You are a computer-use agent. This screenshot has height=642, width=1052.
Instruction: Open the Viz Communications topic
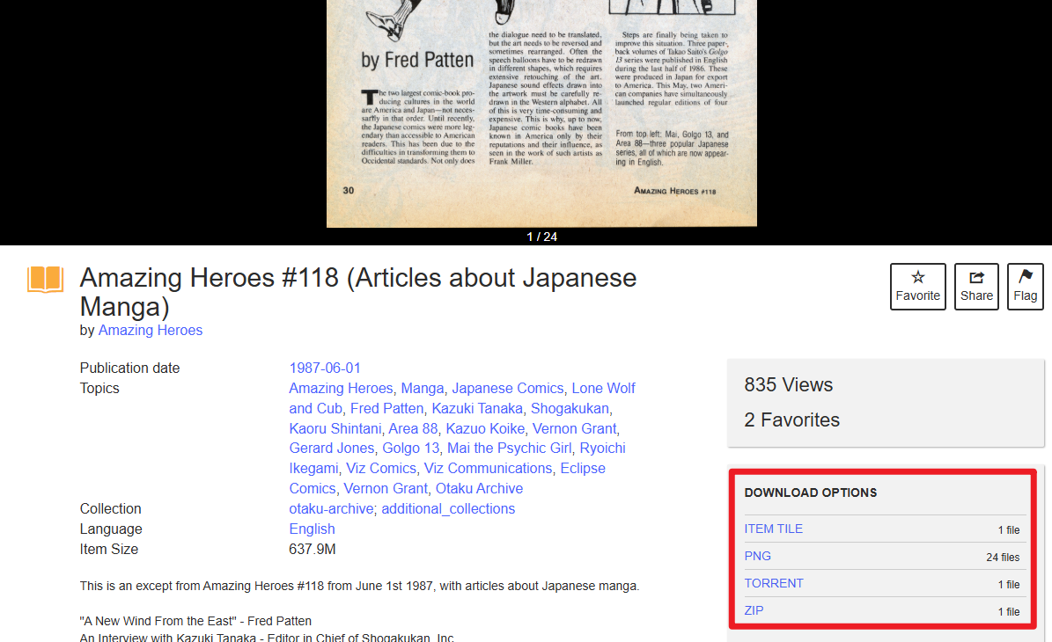click(488, 468)
